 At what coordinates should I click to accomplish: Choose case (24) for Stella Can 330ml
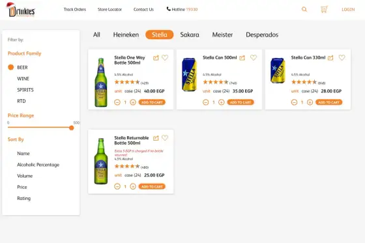click(310, 91)
